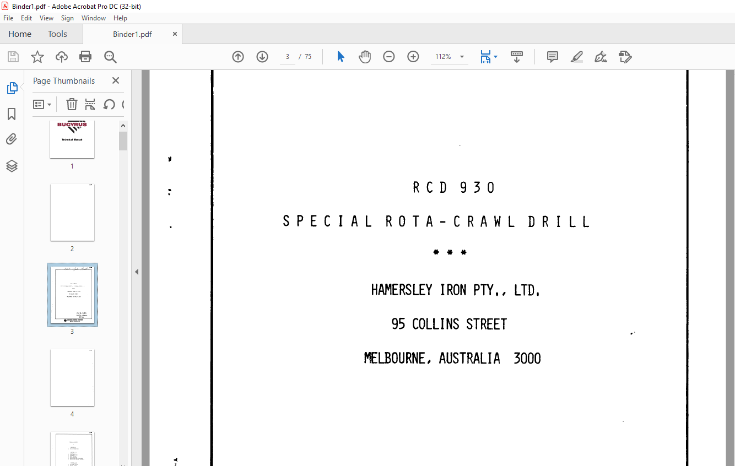Select the Highlight text tool
The image size is (735, 466).
tap(577, 57)
